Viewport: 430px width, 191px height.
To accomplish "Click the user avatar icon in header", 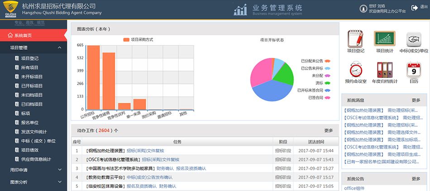I will coord(363,8).
